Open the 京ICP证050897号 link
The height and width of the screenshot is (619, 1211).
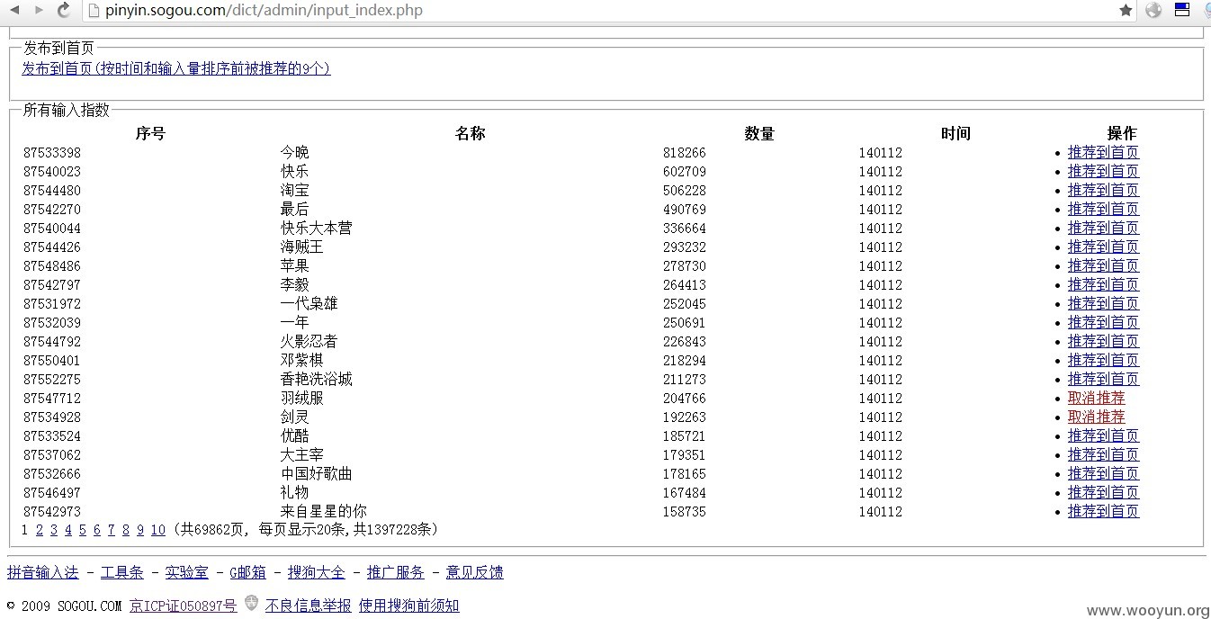click(x=184, y=606)
